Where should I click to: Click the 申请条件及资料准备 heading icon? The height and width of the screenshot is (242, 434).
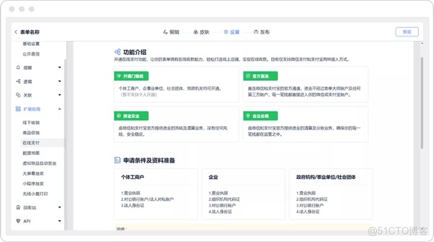[x=118, y=160]
